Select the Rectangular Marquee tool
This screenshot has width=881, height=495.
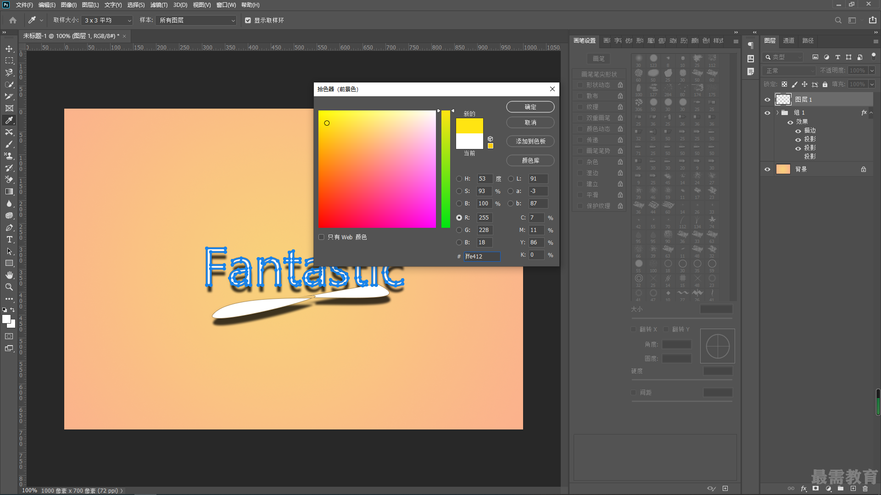tap(9, 60)
